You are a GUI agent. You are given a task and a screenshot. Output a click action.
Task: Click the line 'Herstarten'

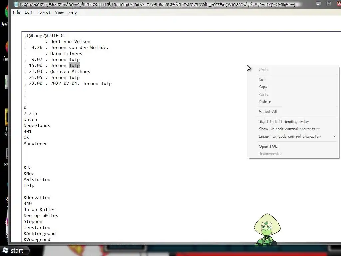[x=37, y=228]
